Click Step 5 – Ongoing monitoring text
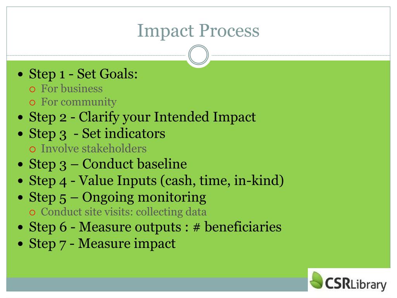This screenshot has height=298, width=397. coord(117,198)
